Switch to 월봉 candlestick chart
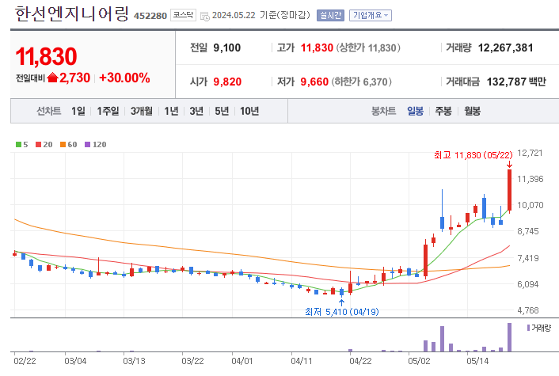Image resolution: width=559 pixels, height=376 pixels. pyautogui.click(x=473, y=111)
